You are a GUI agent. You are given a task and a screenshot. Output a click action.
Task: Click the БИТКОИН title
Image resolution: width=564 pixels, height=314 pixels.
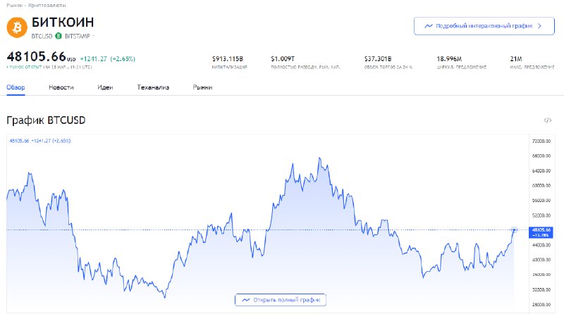63,23
